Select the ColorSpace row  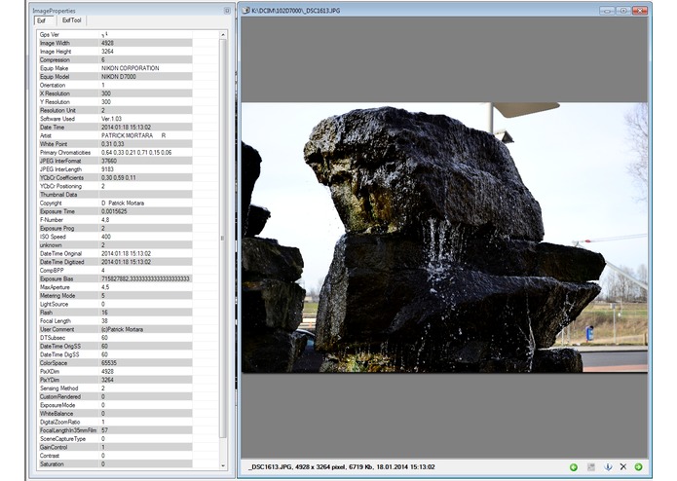tap(115, 363)
